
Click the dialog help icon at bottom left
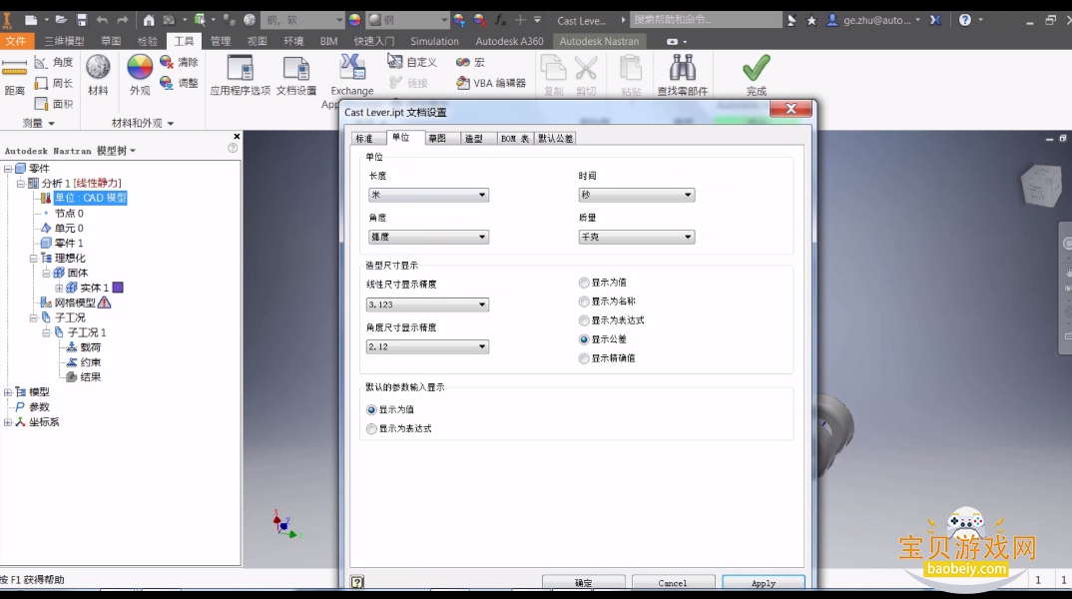(x=357, y=582)
